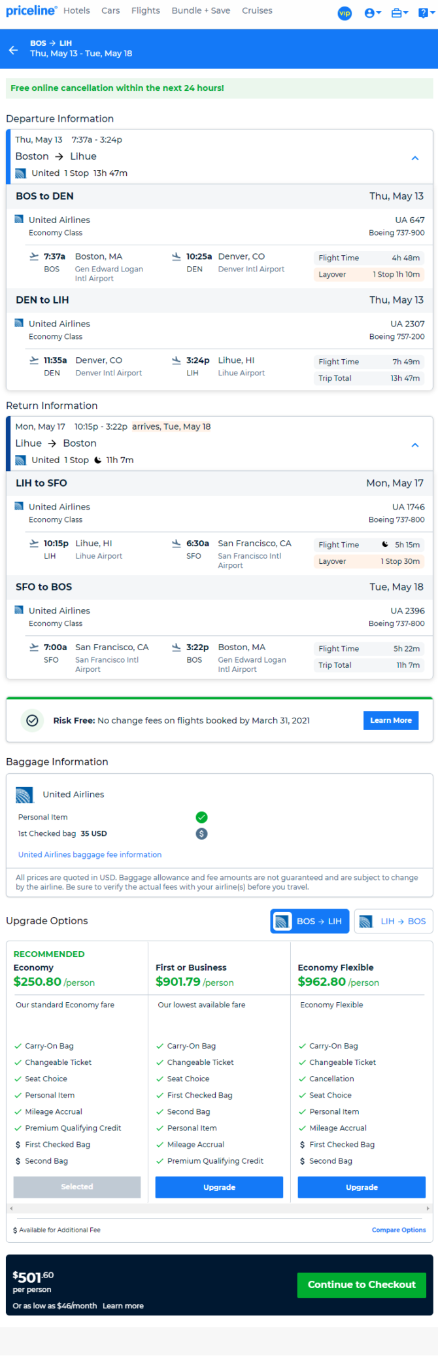Click the Risk Free checkmark circle icon
Image resolution: width=438 pixels, height=1356 pixels.
(x=31, y=721)
